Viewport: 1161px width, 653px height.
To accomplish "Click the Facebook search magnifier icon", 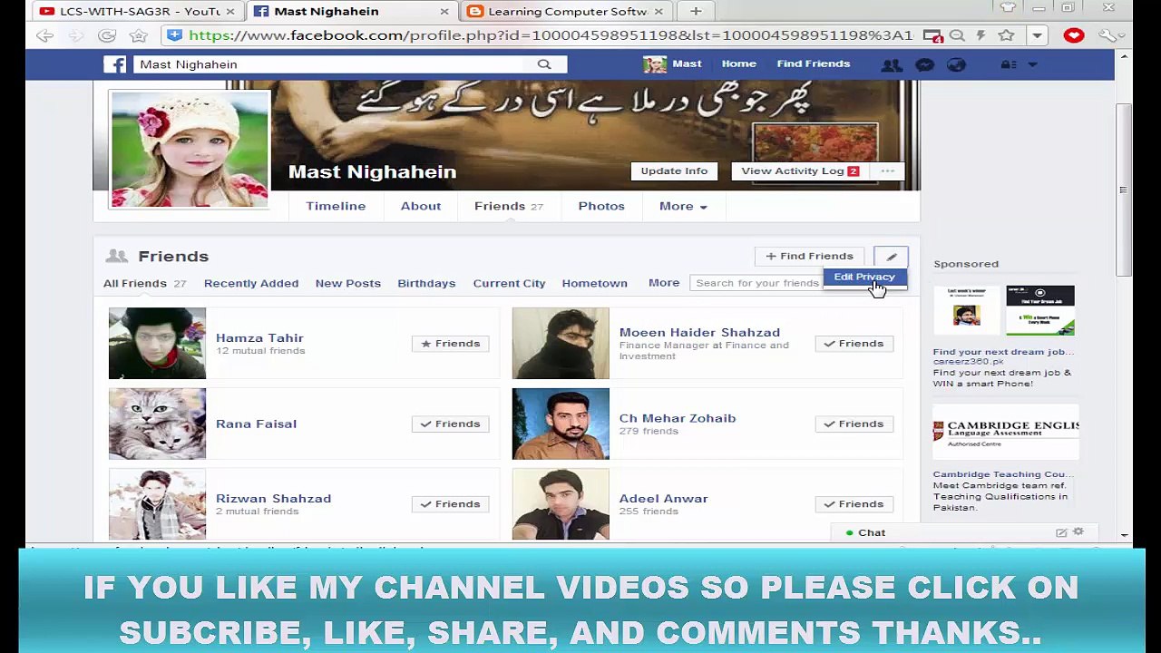I will coord(544,64).
